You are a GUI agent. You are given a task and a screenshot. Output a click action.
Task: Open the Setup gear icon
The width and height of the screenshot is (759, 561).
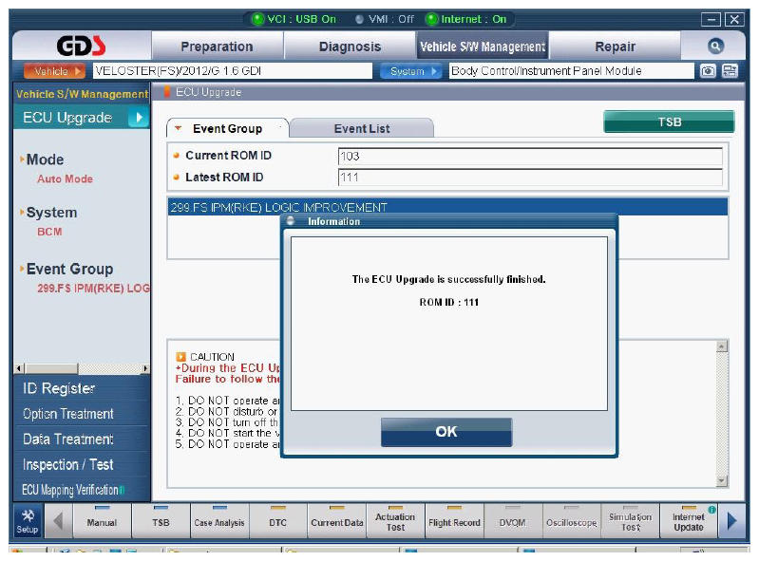[x=28, y=520]
